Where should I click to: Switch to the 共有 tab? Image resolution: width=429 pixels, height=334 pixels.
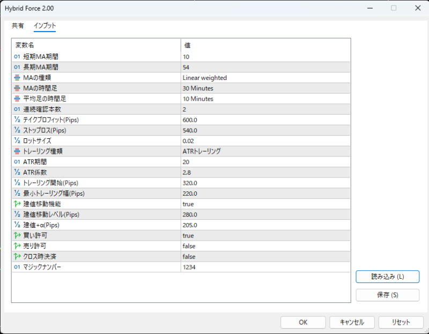pos(18,26)
